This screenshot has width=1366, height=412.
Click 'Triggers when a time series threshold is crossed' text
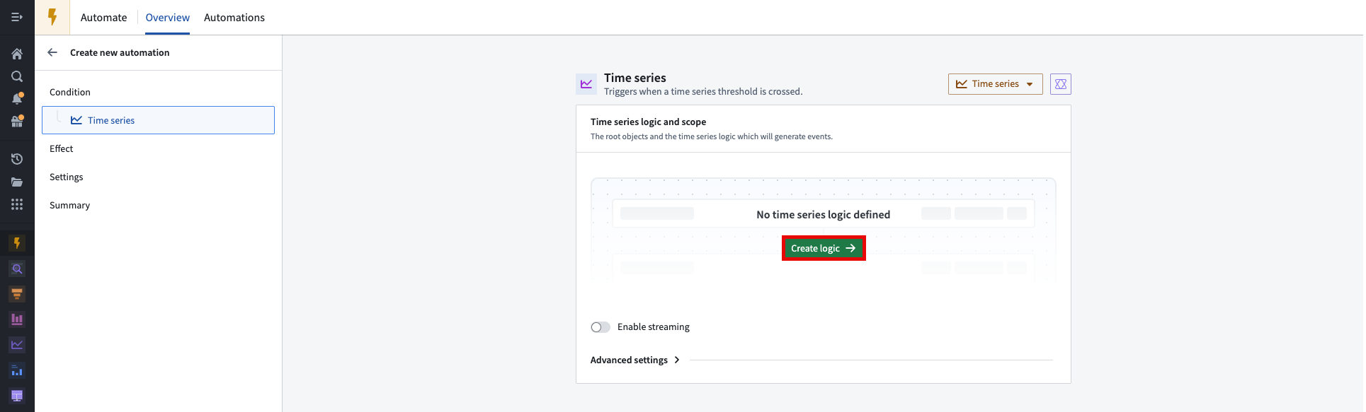(703, 92)
